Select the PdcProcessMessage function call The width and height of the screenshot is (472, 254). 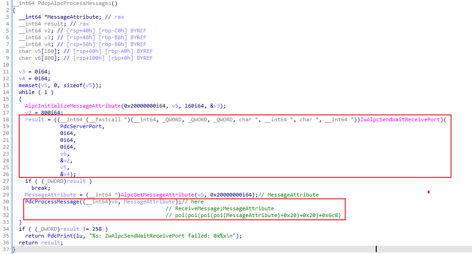(52, 202)
